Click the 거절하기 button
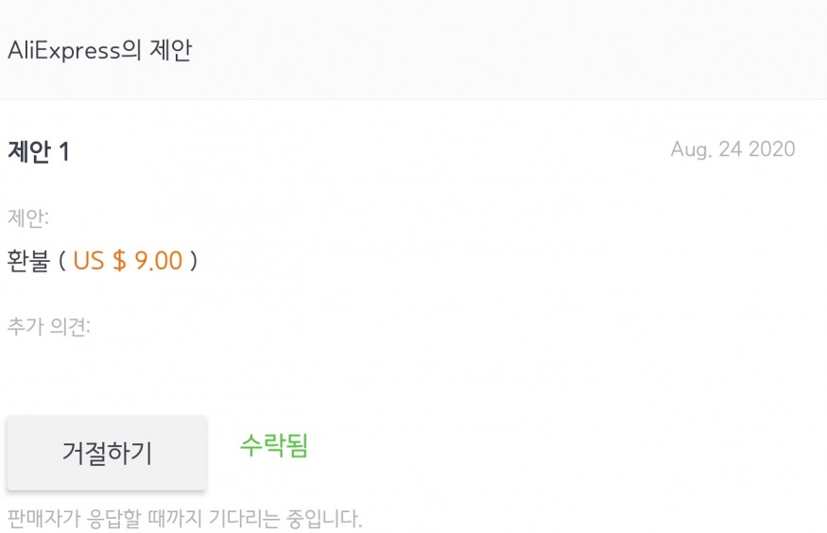The height and width of the screenshot is (533, 827). pyautogui.click(x=107, y=453)
